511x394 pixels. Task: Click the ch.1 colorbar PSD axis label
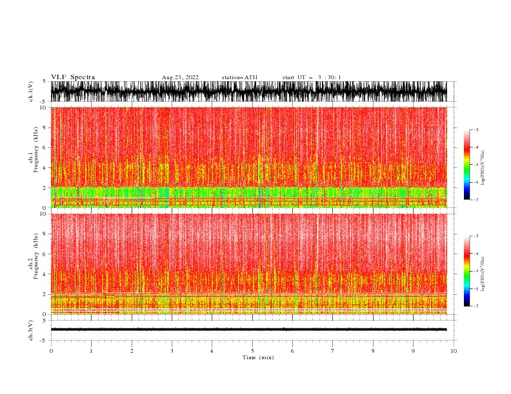483,168
